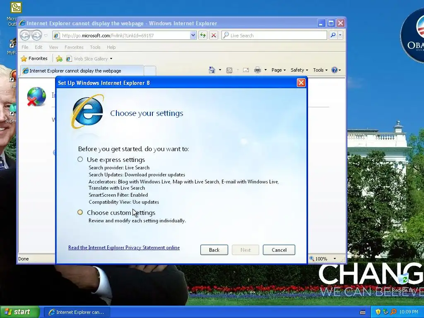Click the 10:09 PM system clock
Viewport: 424px width, 318px height.
coord(409,312)
